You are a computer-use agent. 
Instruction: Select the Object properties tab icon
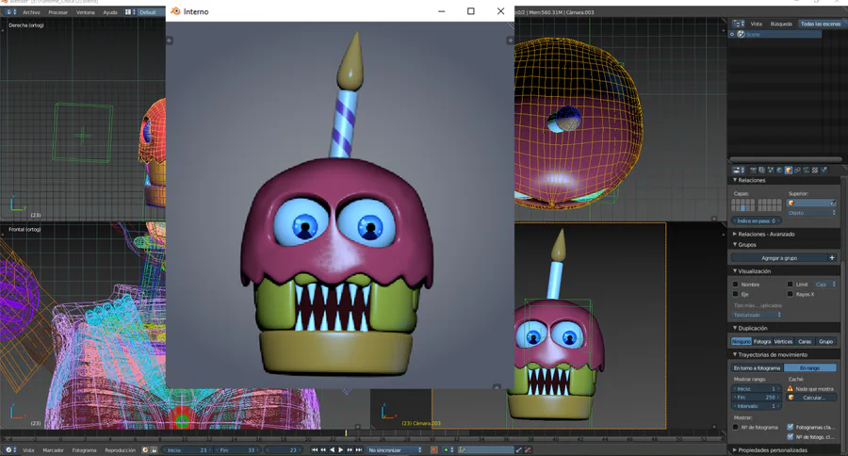pos(789,170)
